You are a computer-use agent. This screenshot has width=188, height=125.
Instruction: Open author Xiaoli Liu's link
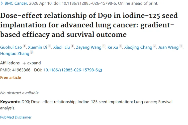click(61, 47)
